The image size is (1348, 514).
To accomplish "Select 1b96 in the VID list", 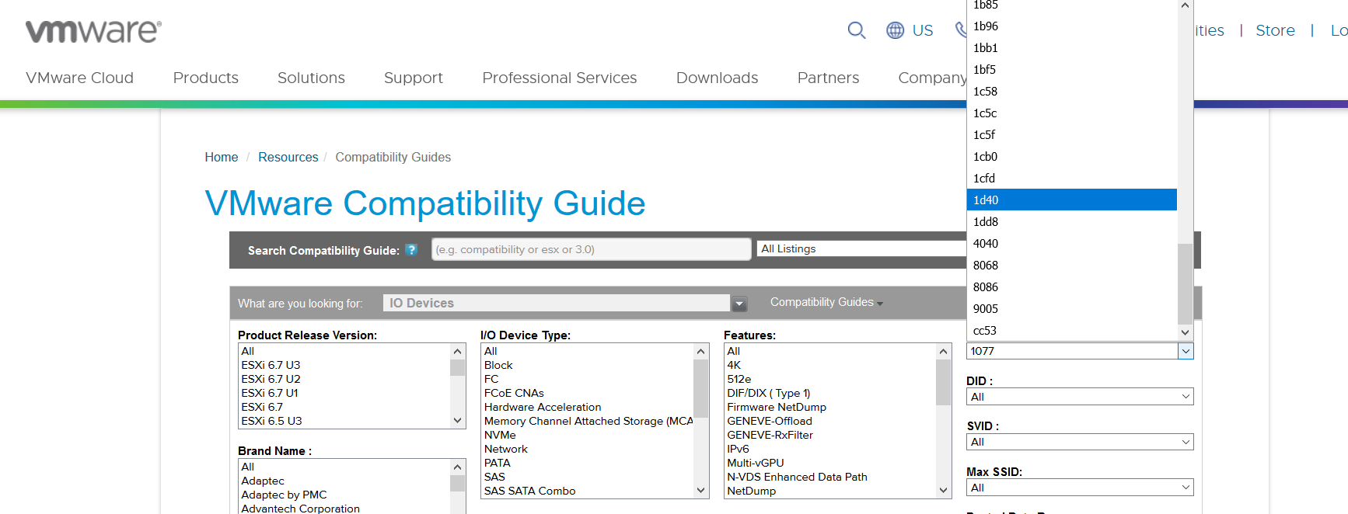I will click(1072, 26).
